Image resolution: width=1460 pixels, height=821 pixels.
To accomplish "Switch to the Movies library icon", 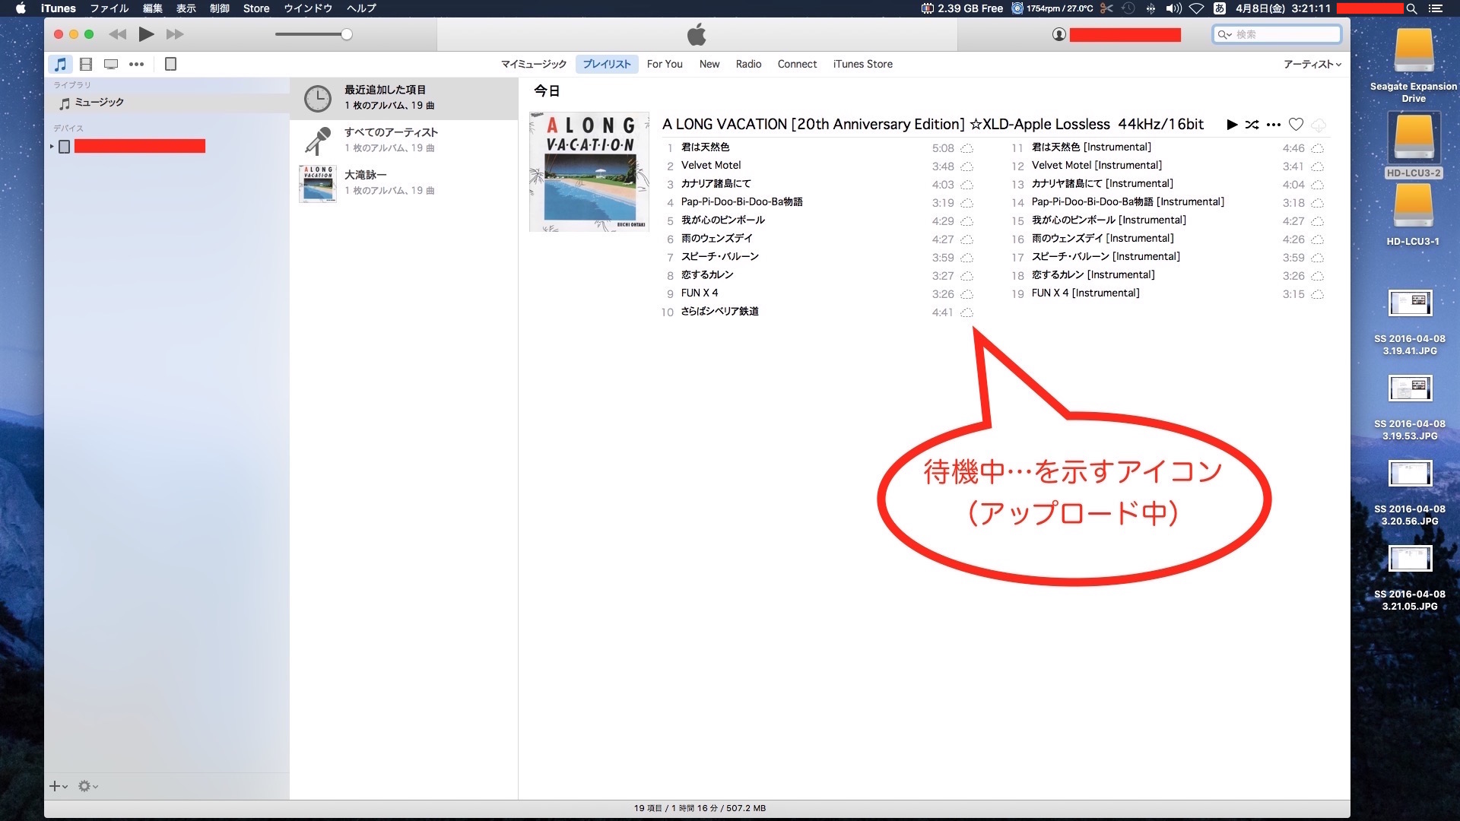I will pyautogui.click(x=86, y=65).
